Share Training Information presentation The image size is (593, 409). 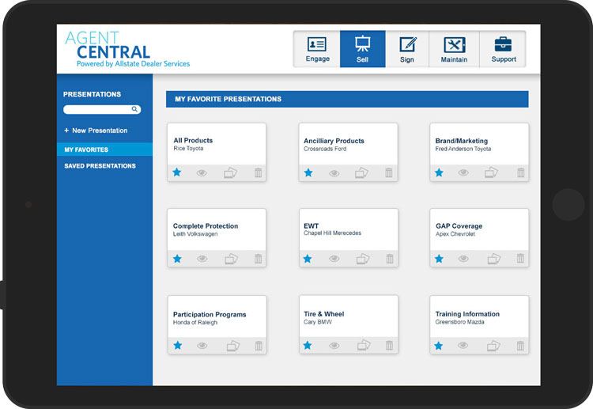(x=493, y=346)
